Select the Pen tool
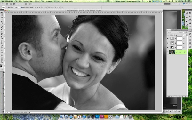Screen dimensions: 192x120 [x=2, y=45]
